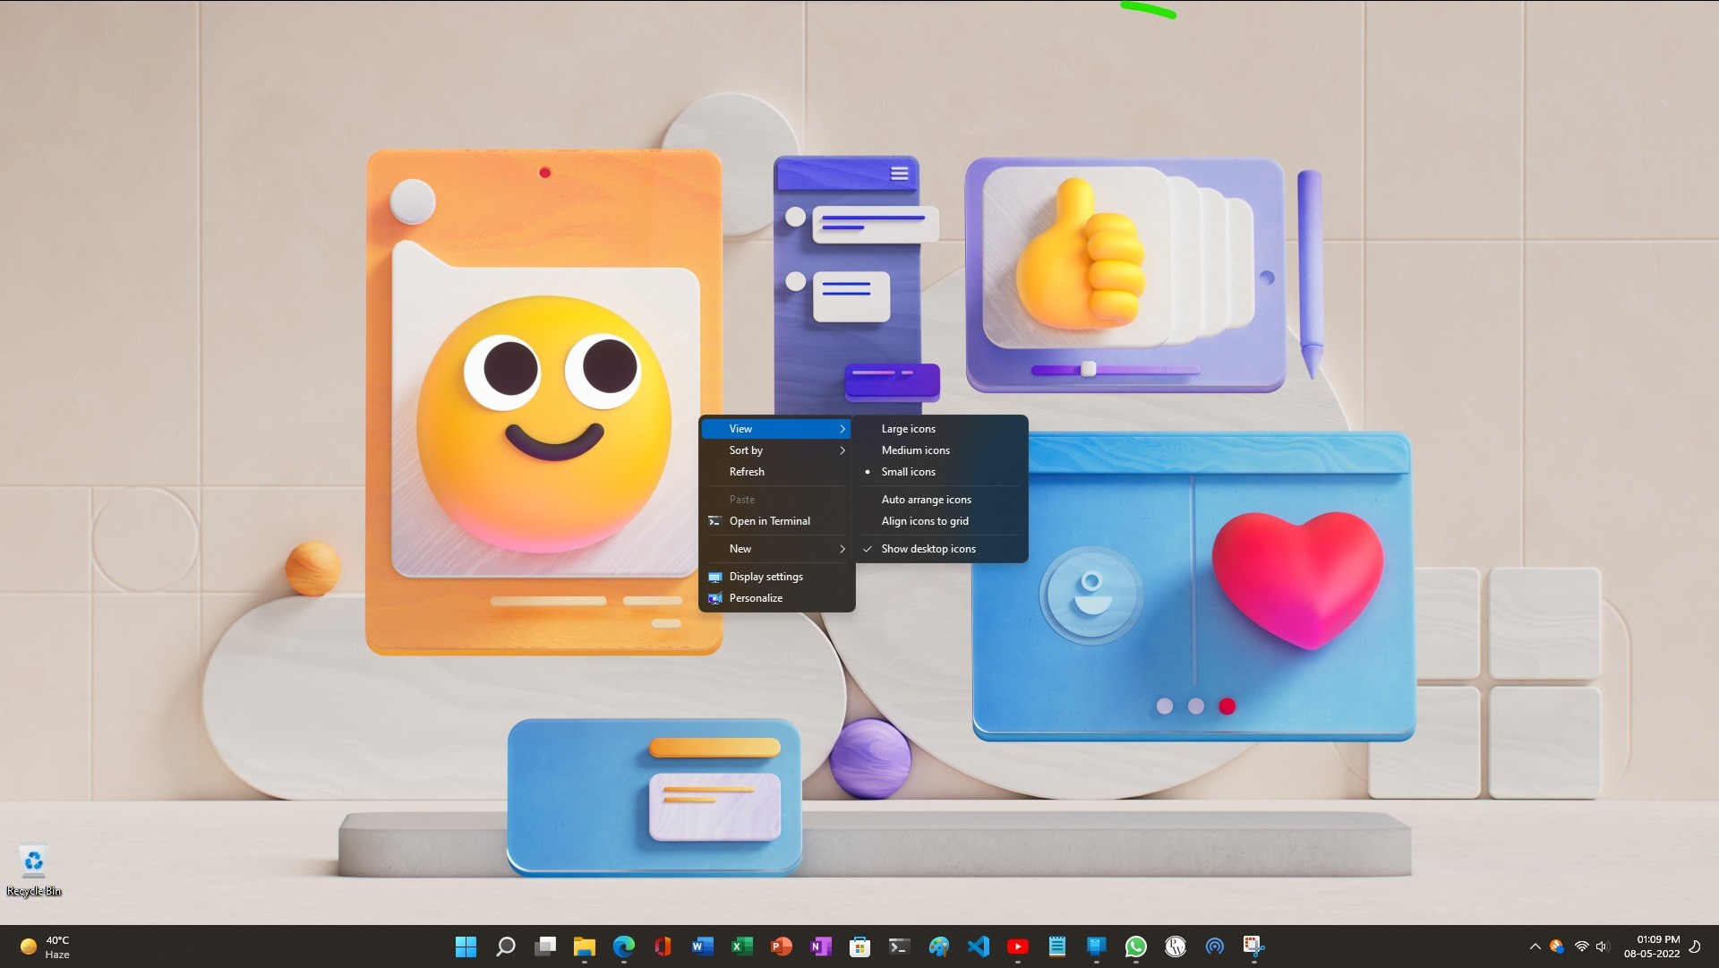
Task: Open OneNote from the taskbar
Action: point(820,947)
